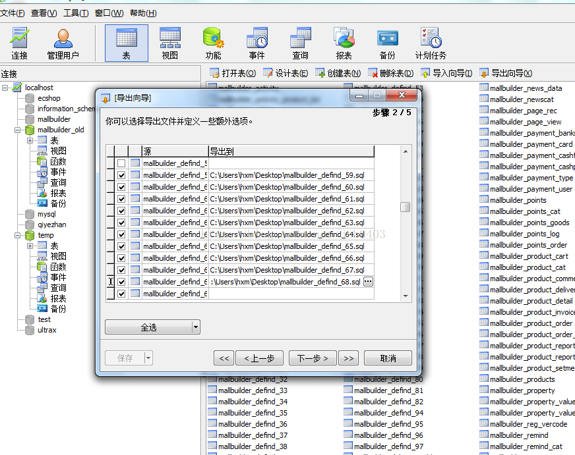
Task: Click < 上一步 in export wizard
Action: pyautogui.click(x=259, y=358)
